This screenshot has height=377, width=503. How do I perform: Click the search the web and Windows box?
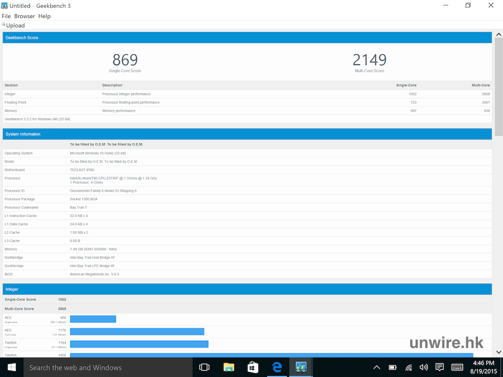tap(108, 367)
